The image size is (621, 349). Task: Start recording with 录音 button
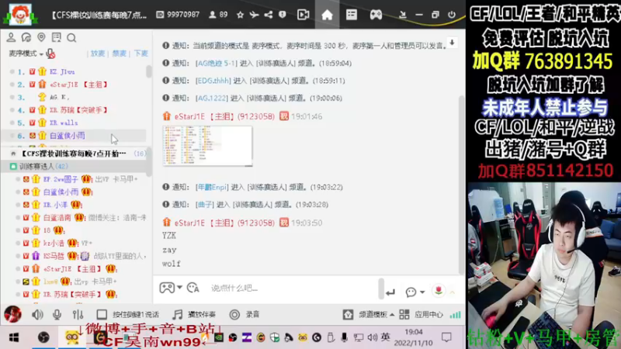[245, 315]
